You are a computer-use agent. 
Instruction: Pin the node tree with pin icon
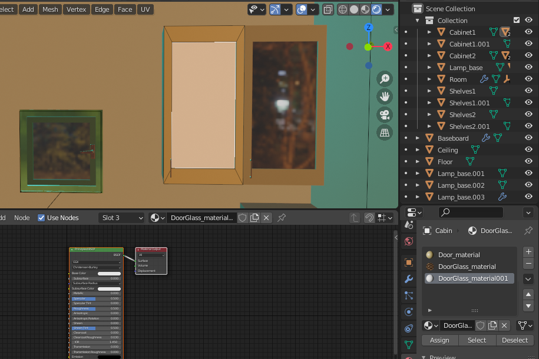(x=282, y=218)
